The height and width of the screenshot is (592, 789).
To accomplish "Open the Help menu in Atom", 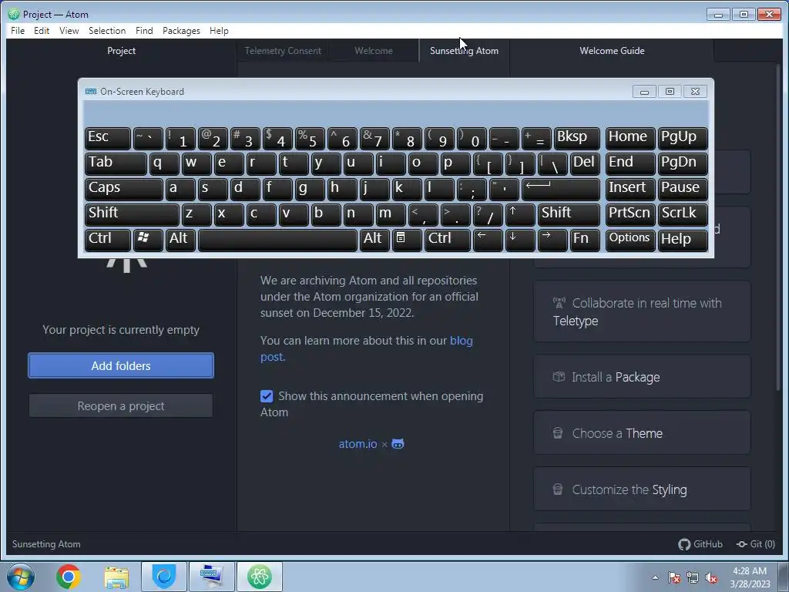I will pos(219,31).
